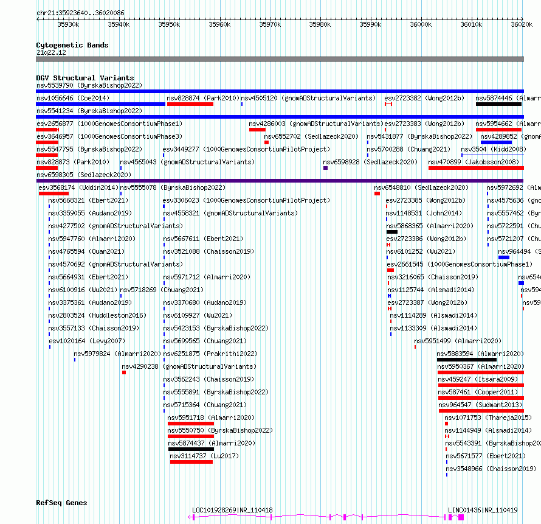Click the purple square under nsv6598928

[325, 168]
